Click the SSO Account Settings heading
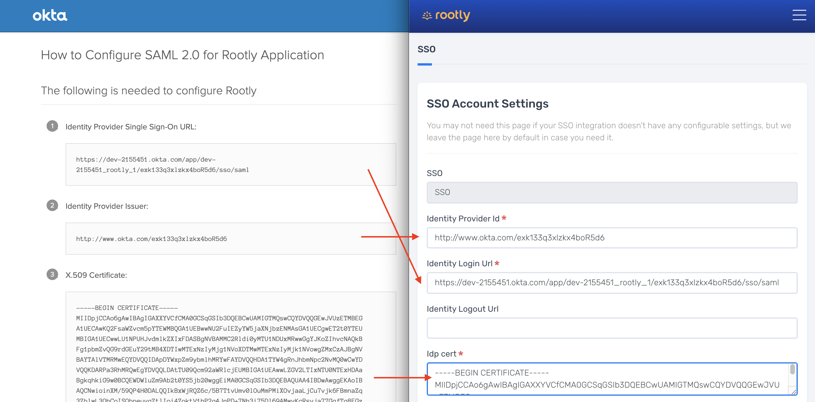Image resolution: width=815 pixels, height=402 pixels. point(487,104)
